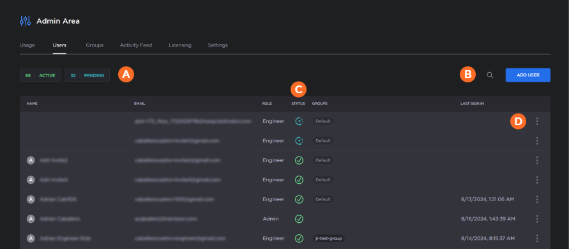Image resolution: width=569 pixels, height=249 pixels.
Task: Open the three-dot menu for the first pending user
Action: (537, 121)
